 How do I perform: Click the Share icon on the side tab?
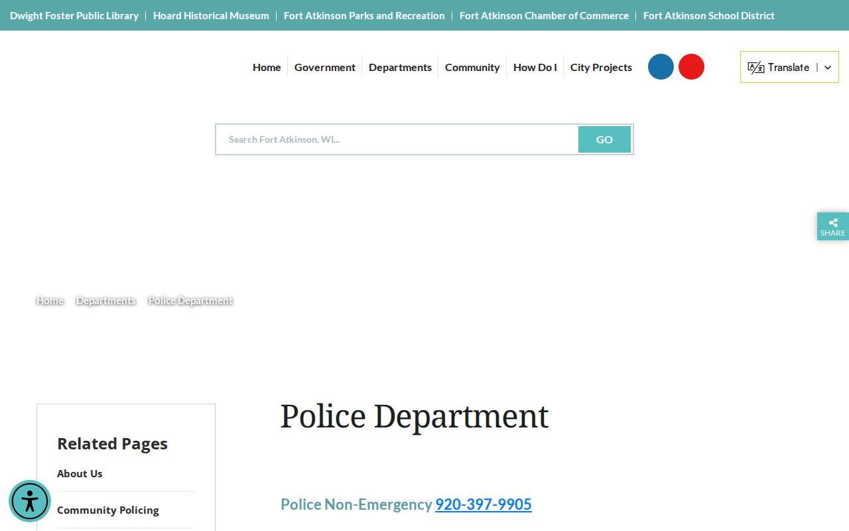point(833,222)
